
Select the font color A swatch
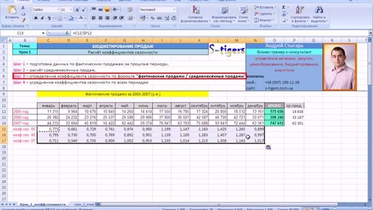[81, 18]
